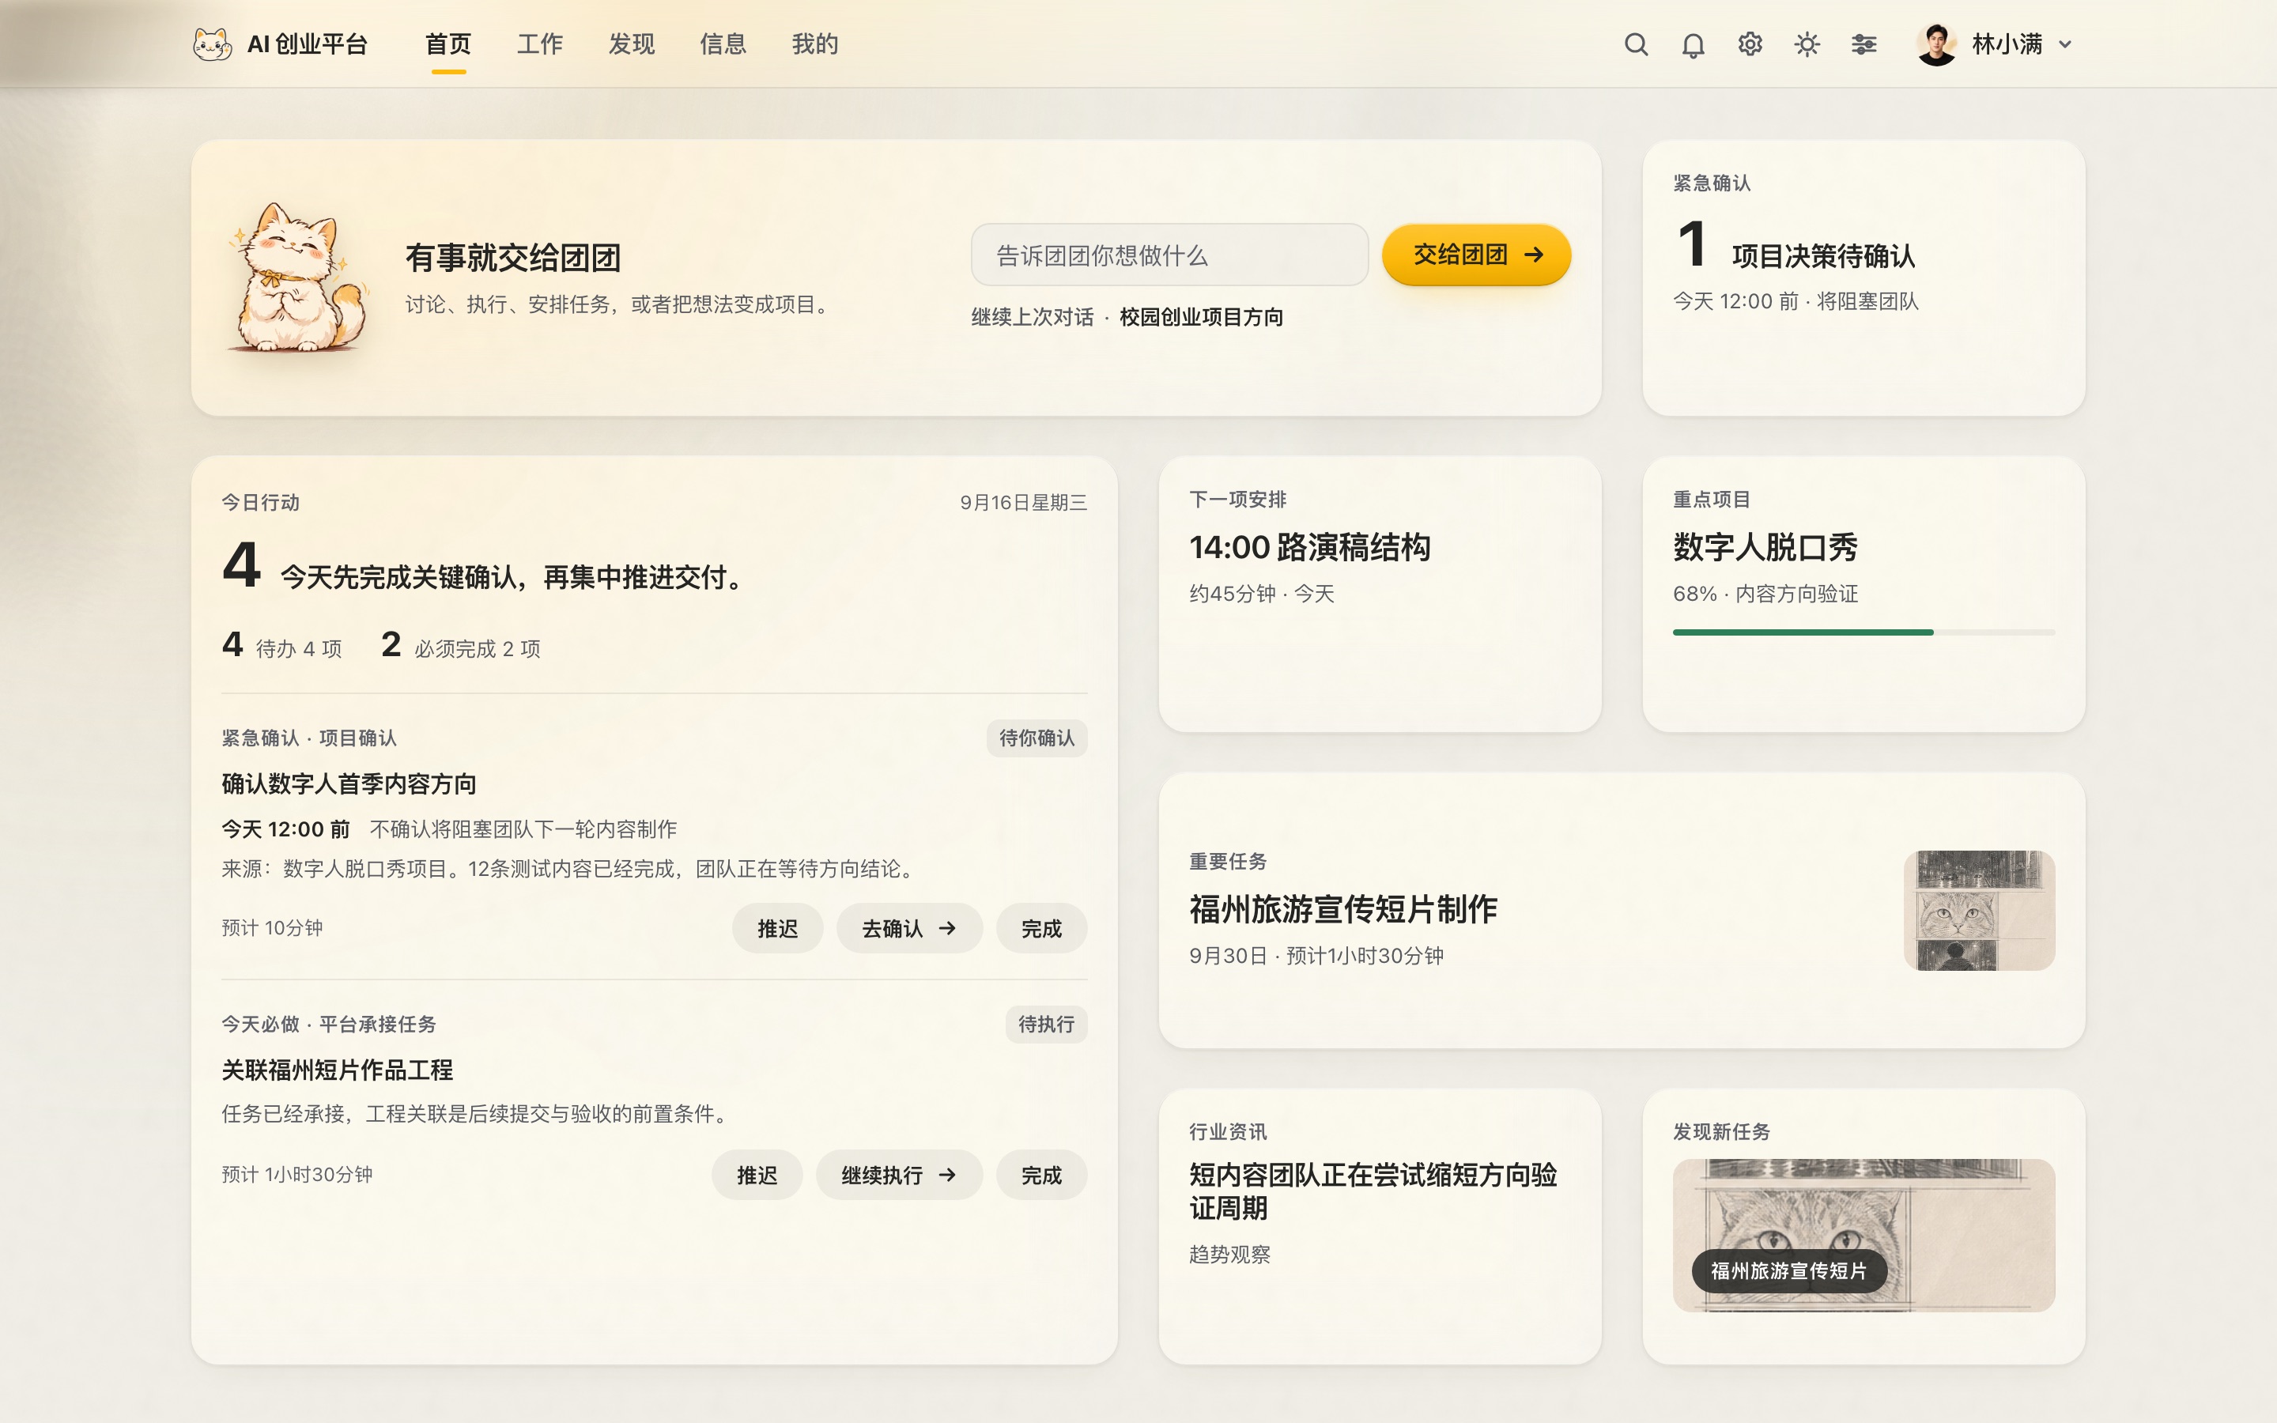The width and height of the screenshot is (2277, 1423).
Task: Open the 14:00 路演稿结构 schedule card
Action: (1380, 594)
